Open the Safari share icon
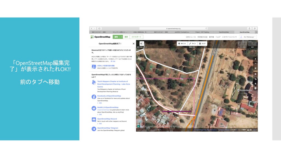The image size is (281, 158). 249,29
